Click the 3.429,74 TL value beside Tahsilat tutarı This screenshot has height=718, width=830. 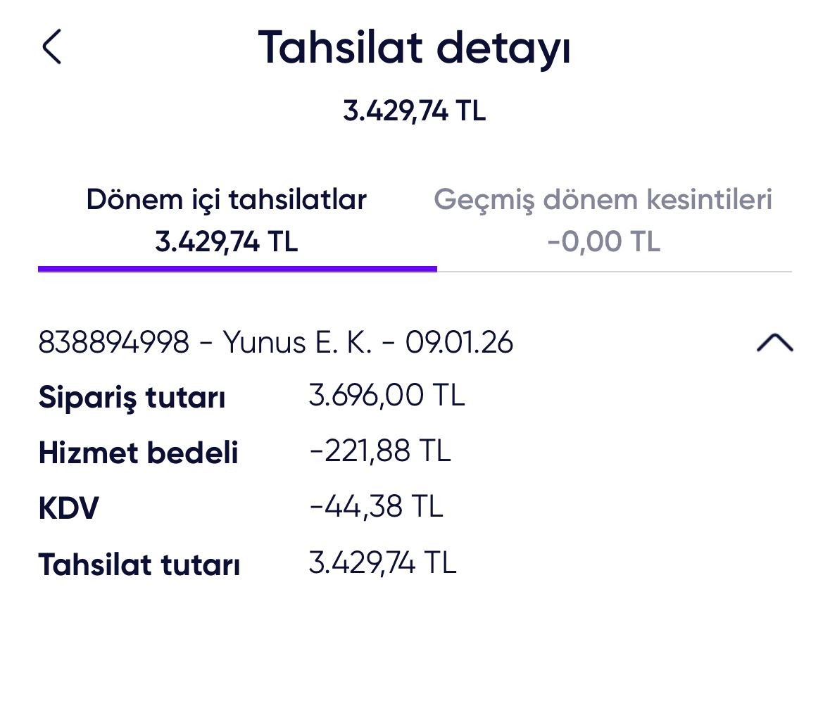coord(382,563)
